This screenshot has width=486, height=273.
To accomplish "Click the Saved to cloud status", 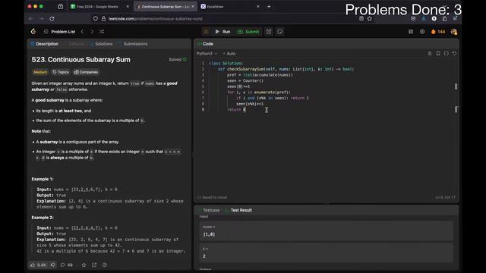I will click(212, 197).
